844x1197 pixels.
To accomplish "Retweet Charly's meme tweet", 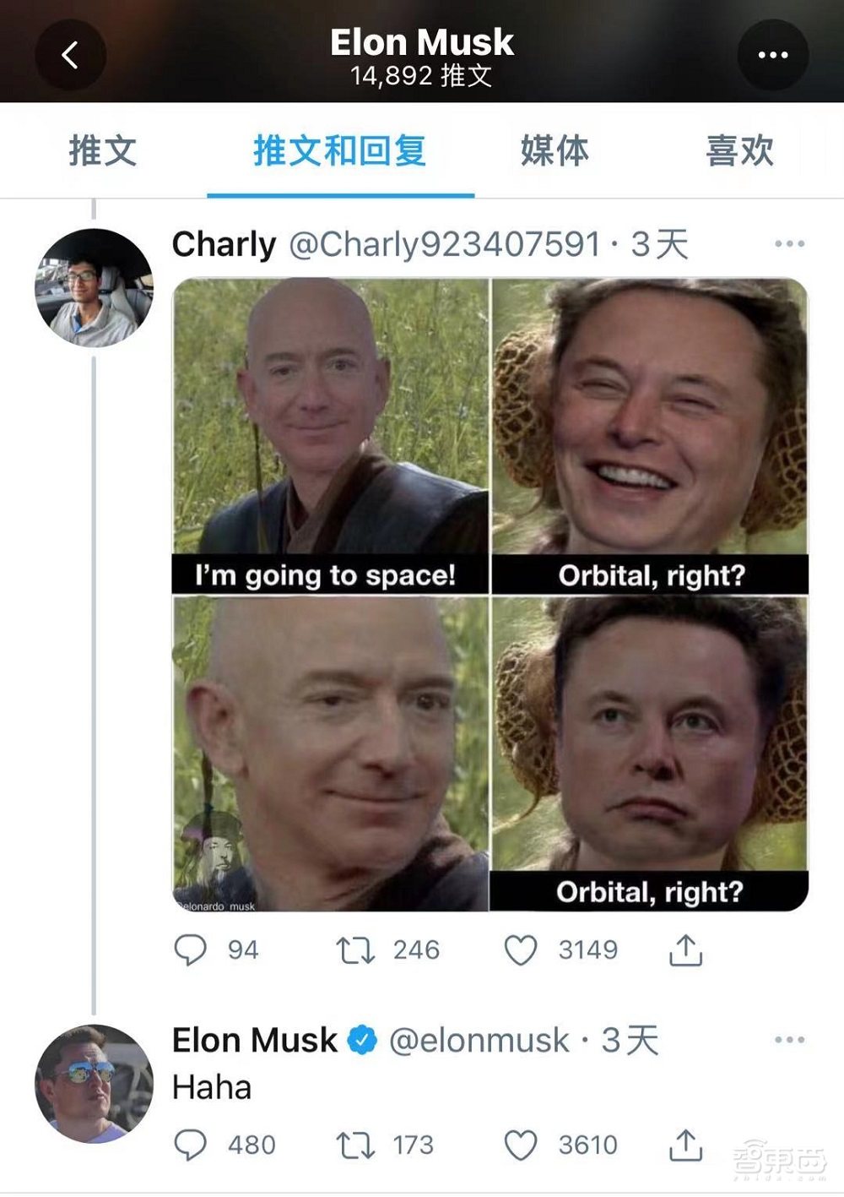I will (x=355, y=949).
